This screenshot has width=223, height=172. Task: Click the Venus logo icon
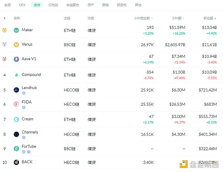(x=16, y=44)
